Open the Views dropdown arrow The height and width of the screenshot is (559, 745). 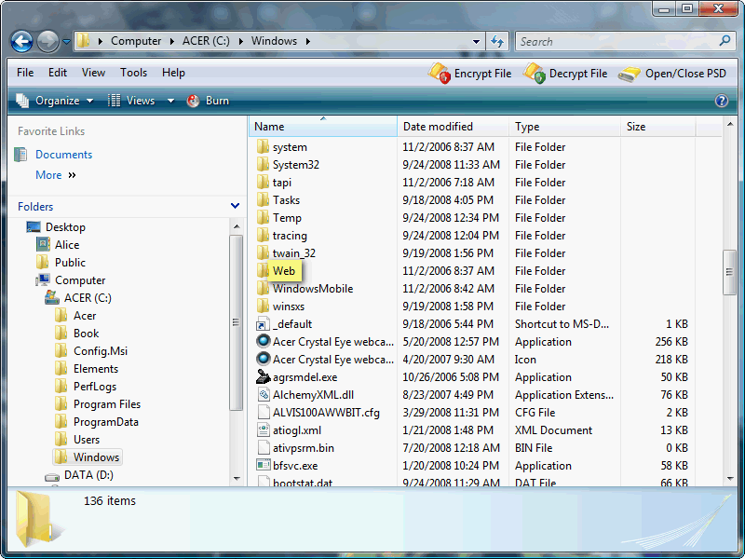click(x=170, y=101)
